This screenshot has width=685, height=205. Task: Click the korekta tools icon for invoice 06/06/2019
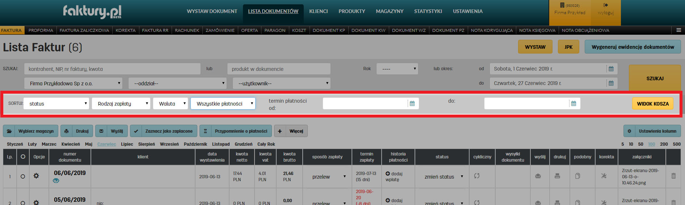coord(604,176)
